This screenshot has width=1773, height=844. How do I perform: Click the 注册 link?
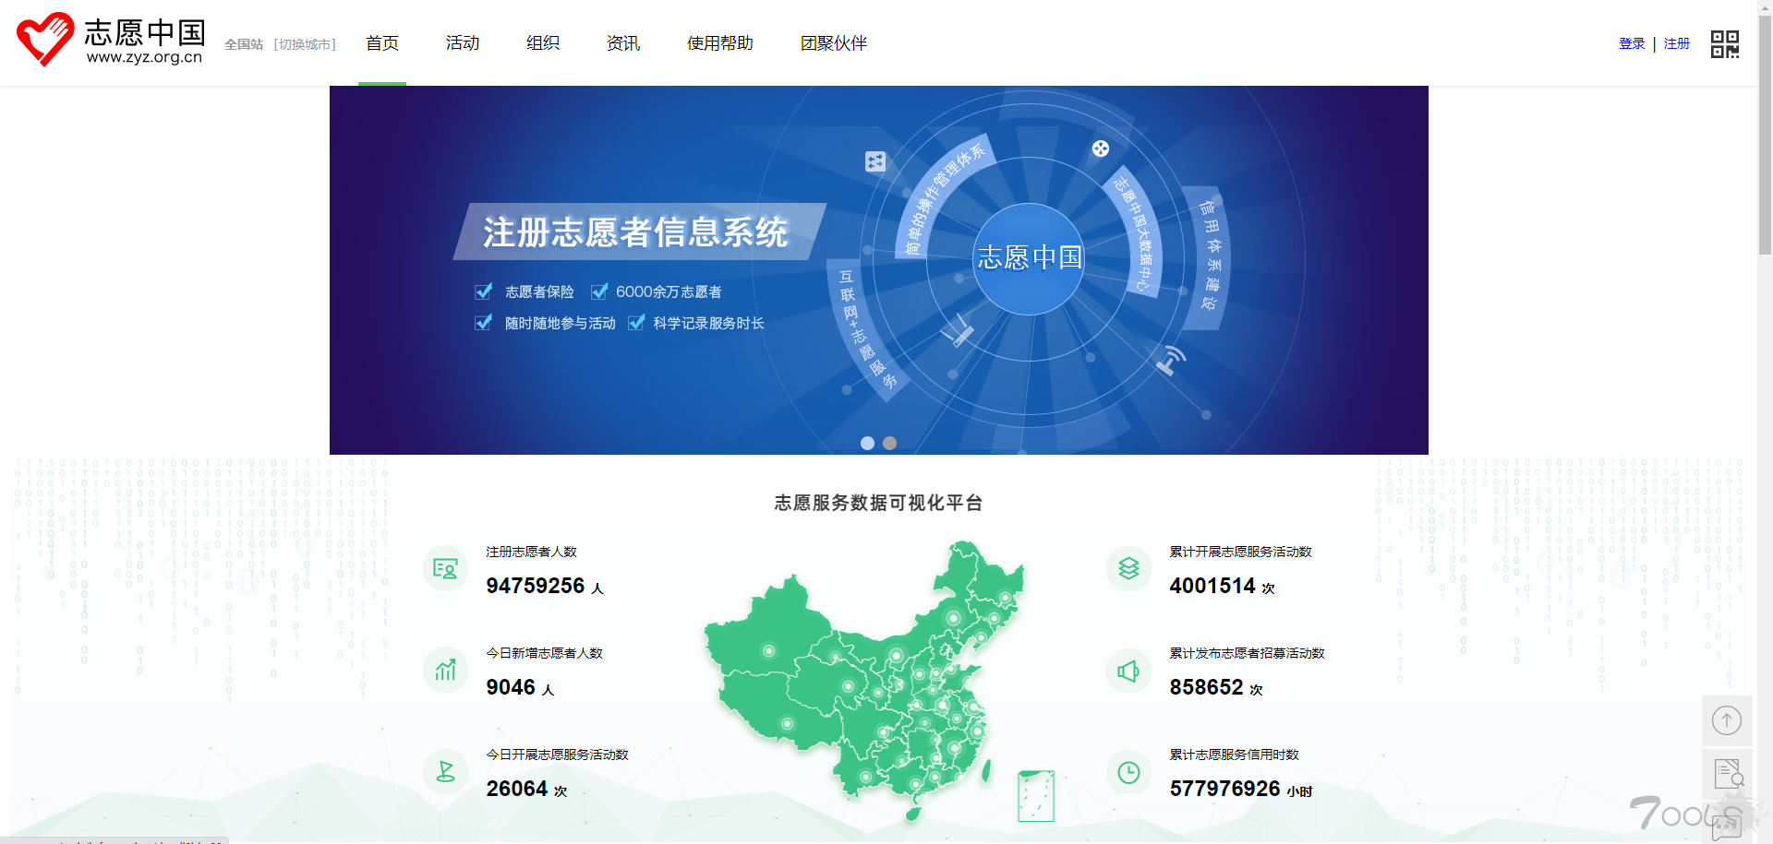click(1676, 43)
